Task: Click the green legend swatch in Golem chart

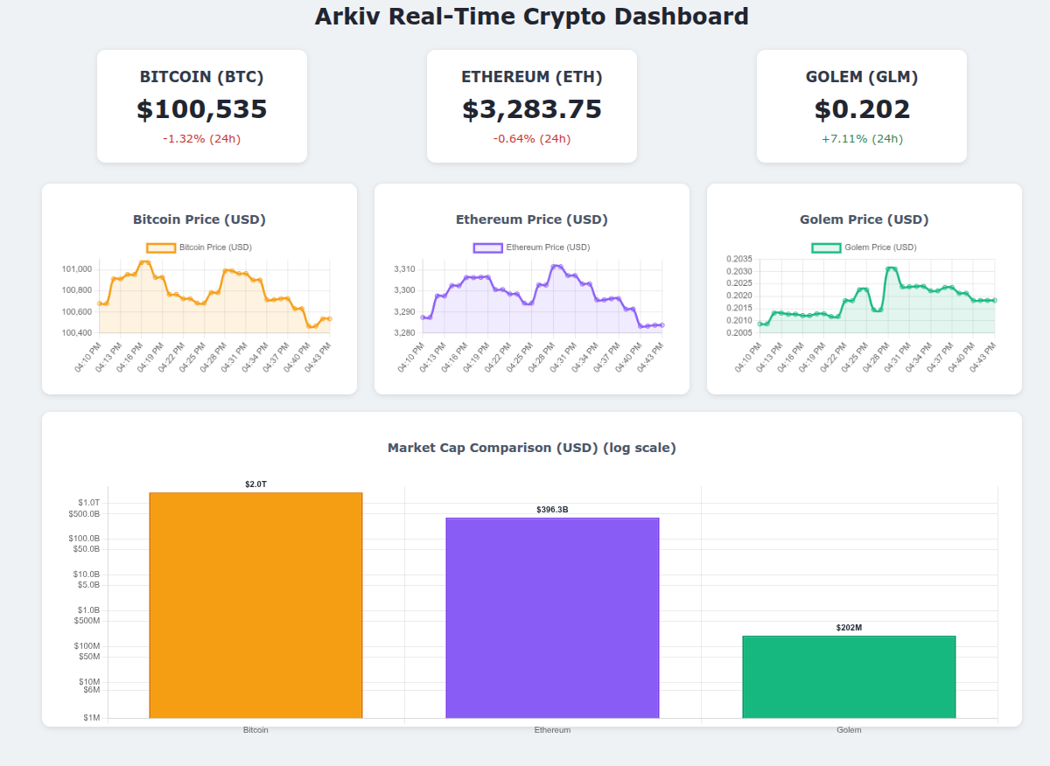Action: click(x=826, y=247)
